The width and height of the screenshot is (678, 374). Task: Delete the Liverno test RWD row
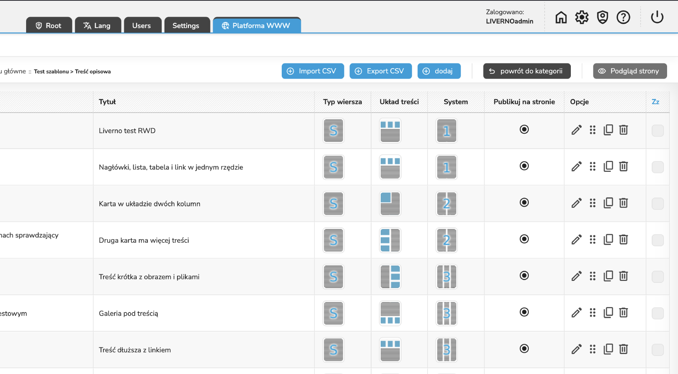(x=623, y=130)
